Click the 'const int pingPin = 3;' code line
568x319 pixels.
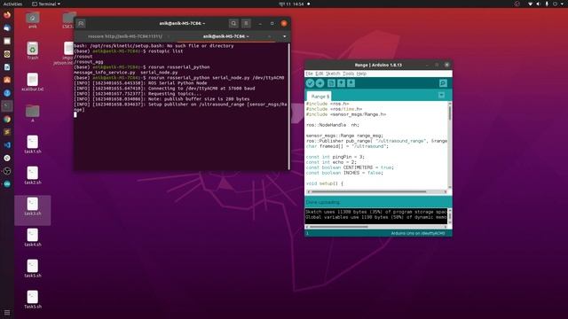point(335,157)
